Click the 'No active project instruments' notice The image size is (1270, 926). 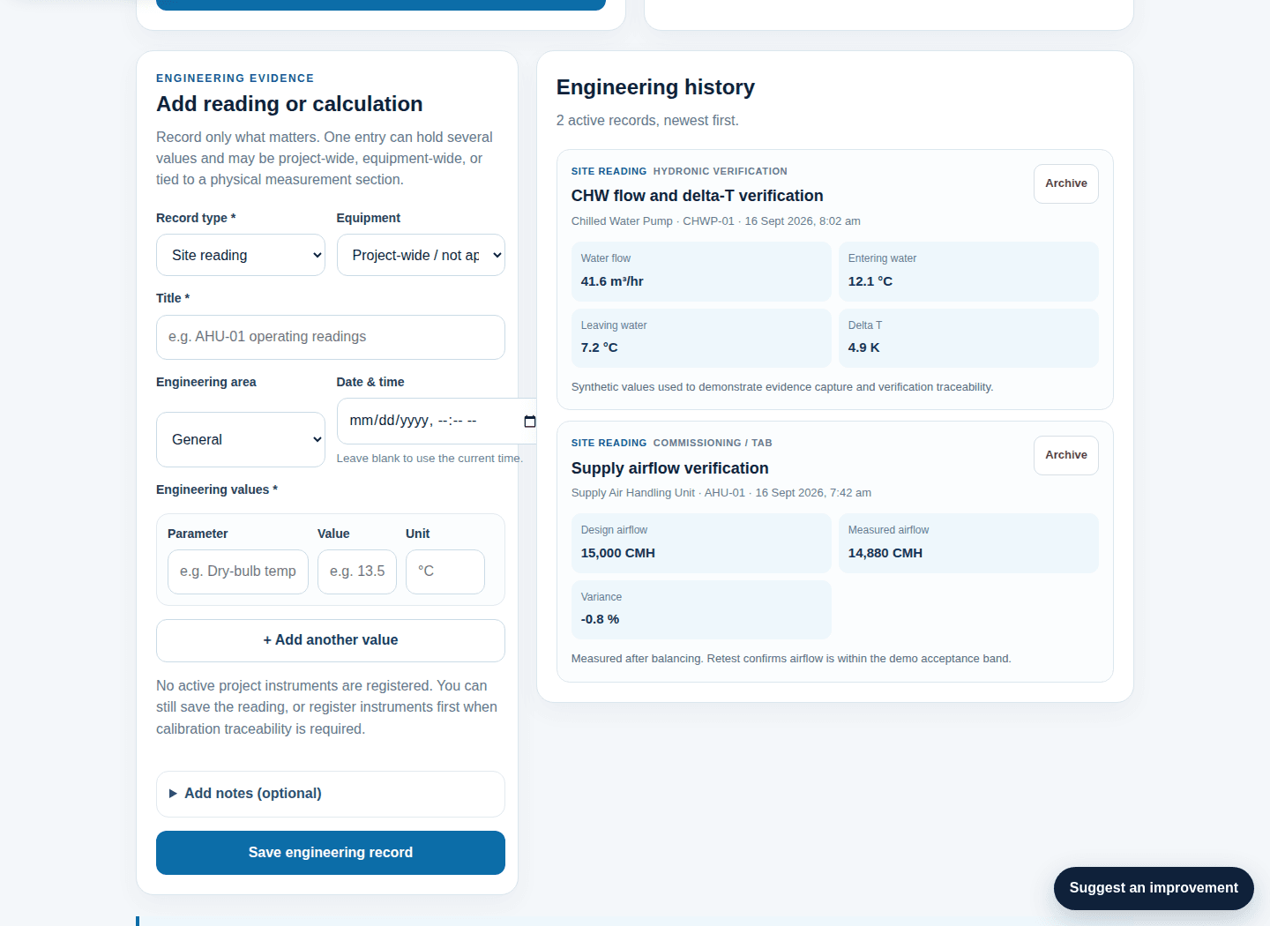[327, 707]
